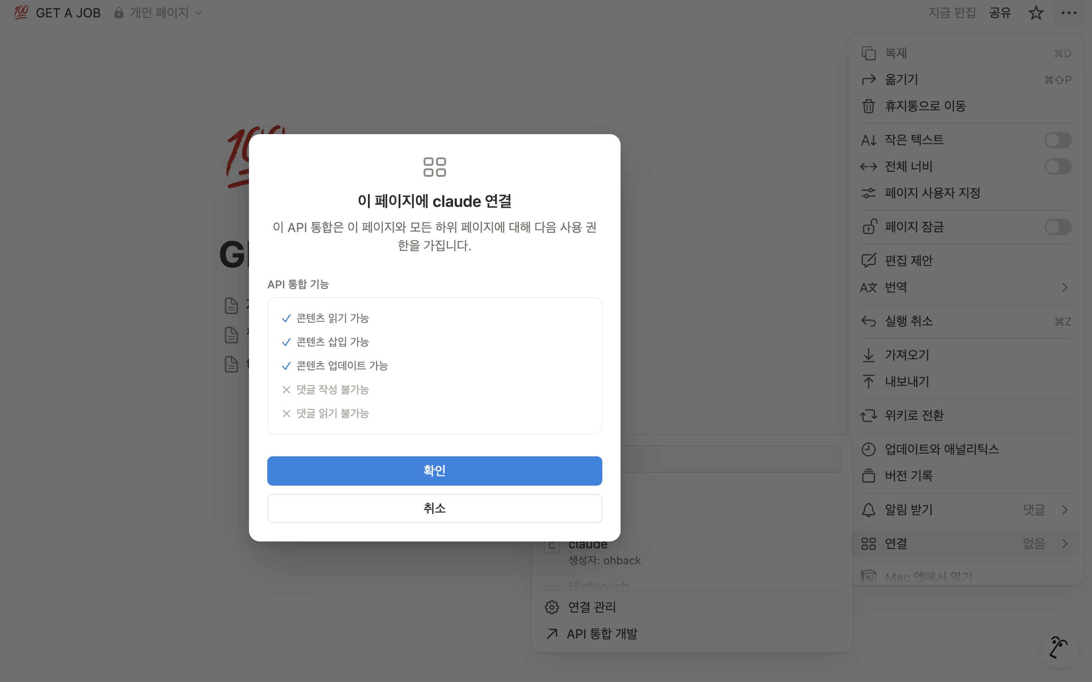The image size is (1092, 682).
Task: Enable the 전체 너비 switch
Action: [x=1058, y=167]
